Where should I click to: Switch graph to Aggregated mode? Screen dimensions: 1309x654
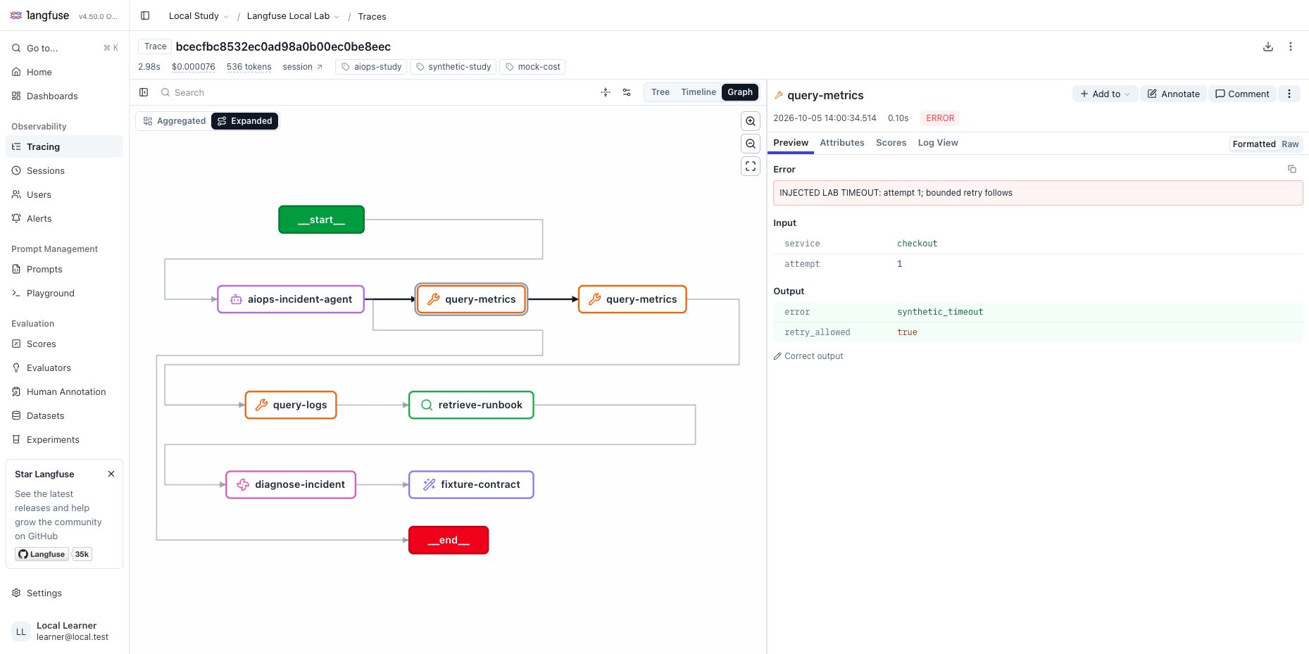(174, 121)
